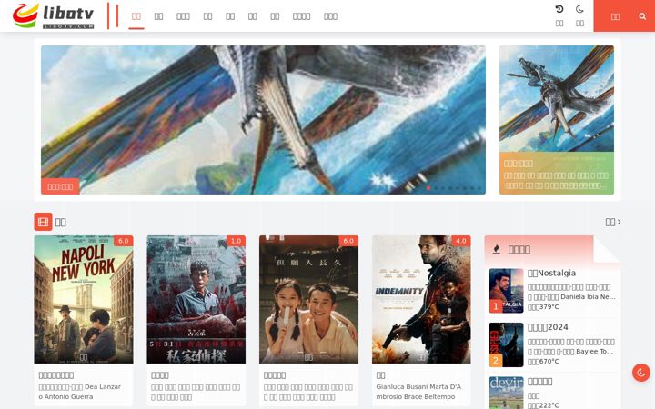Image resolution: width=655 pixels, height=409 pixels.
Task: Click cast text 'Dea Lanzaro Antonio Guerra'
Action: [x=79, y=392]
